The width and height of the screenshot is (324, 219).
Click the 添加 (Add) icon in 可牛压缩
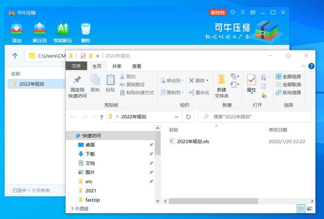17,29
